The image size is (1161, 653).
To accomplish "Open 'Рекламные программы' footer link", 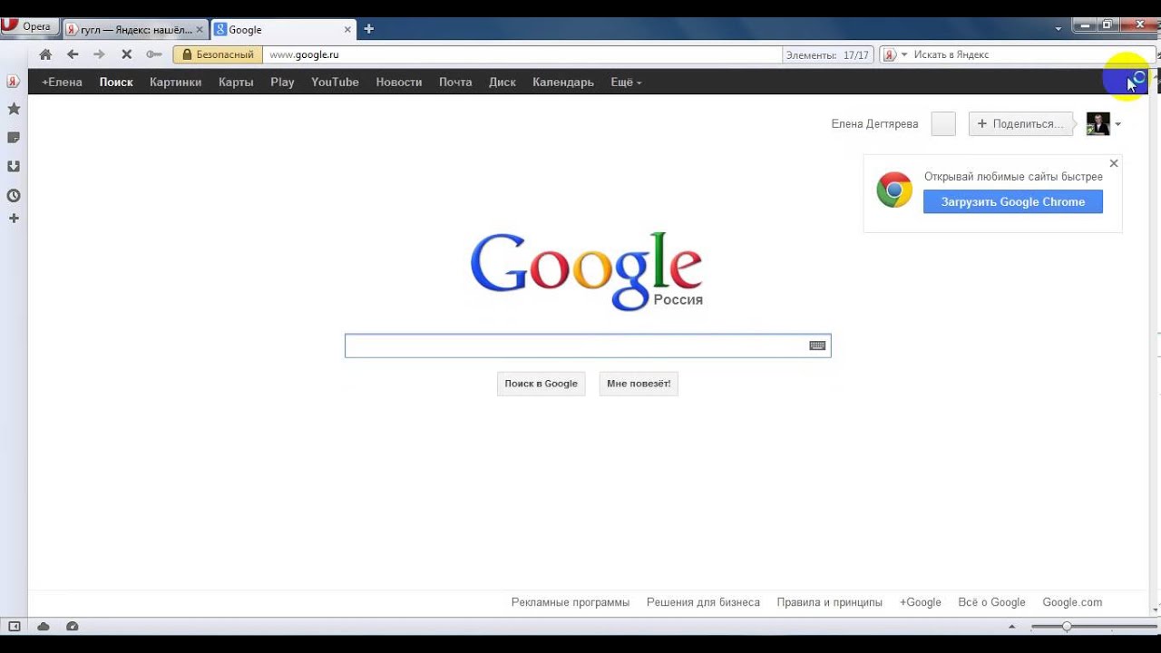I will [x=571, y=602].
